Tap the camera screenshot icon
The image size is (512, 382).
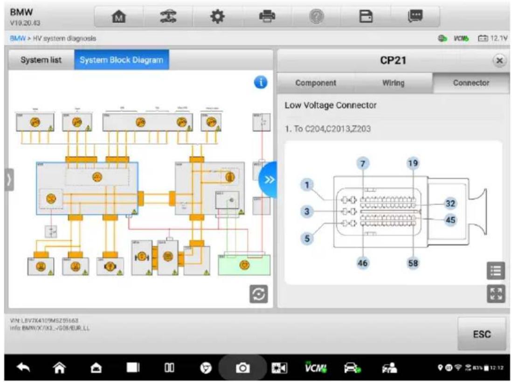[242, 368]
